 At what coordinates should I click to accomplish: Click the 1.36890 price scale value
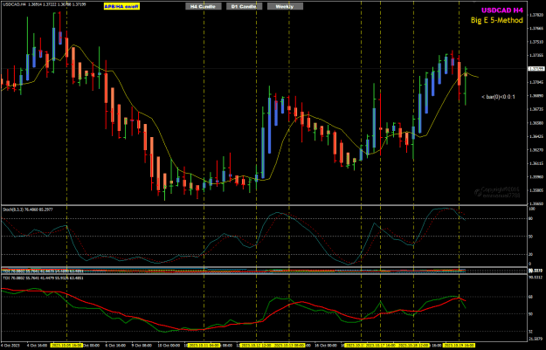[x=536, y=96]
